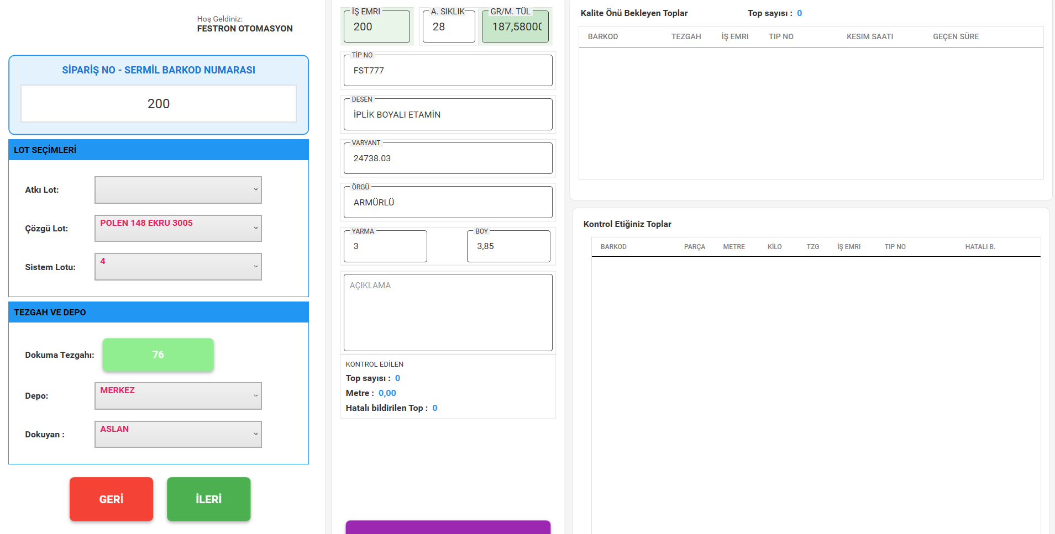The image size is (1055, 534).
Task: Click the purple button at bottom
Action: [x=448, y=527]
